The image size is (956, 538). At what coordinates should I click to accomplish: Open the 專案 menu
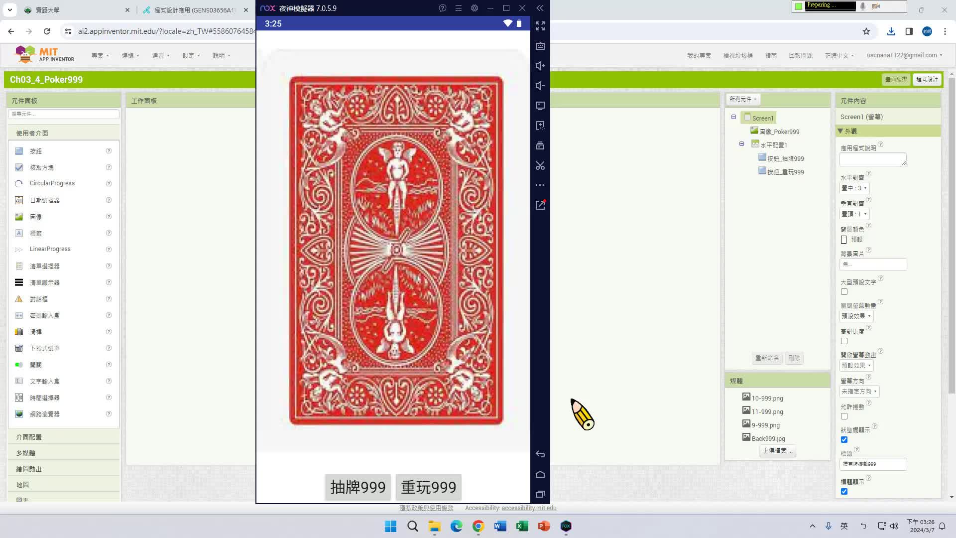coord(100,55)
